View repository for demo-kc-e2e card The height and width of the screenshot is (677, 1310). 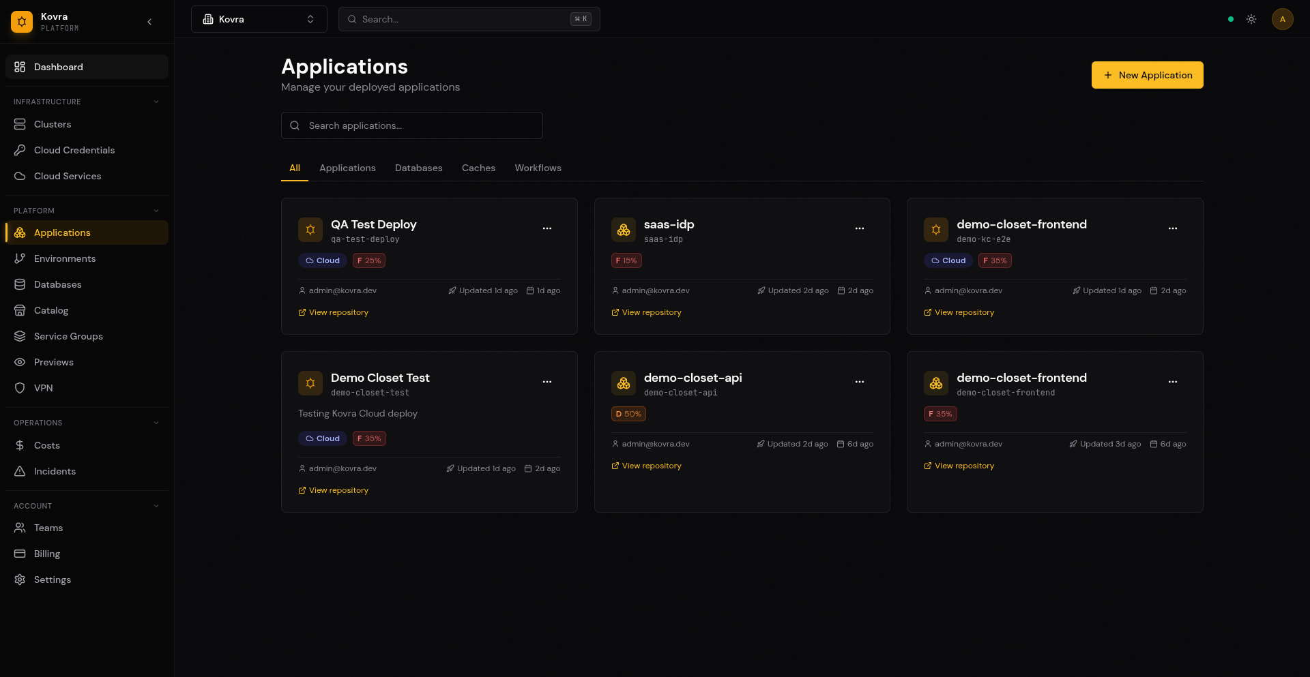click(x=959, y=312)
